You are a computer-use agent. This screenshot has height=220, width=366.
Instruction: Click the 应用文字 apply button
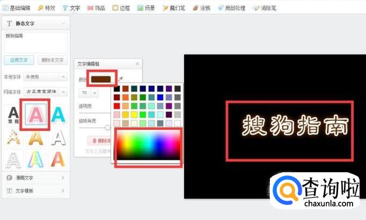click(x=19, y=60)
